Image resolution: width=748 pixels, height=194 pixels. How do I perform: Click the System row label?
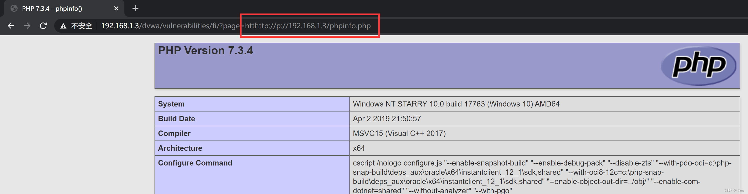171,104
